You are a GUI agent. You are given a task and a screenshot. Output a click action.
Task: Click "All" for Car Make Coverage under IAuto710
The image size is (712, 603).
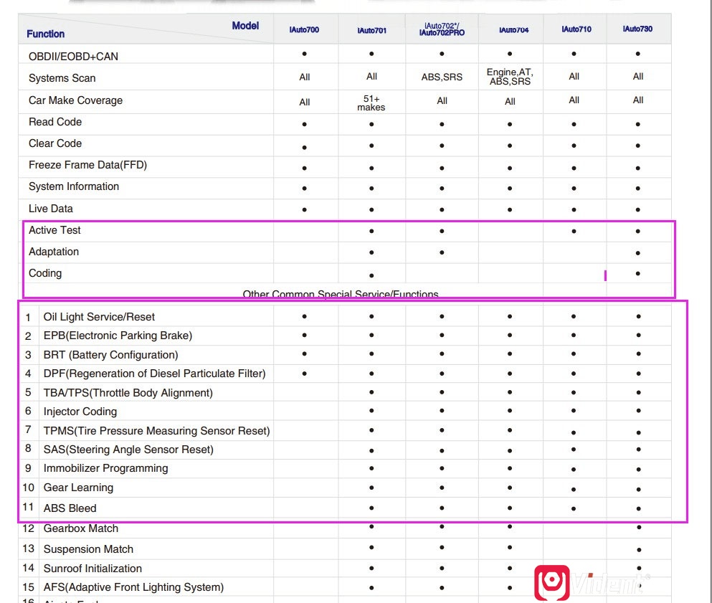[x=574, y=100]
